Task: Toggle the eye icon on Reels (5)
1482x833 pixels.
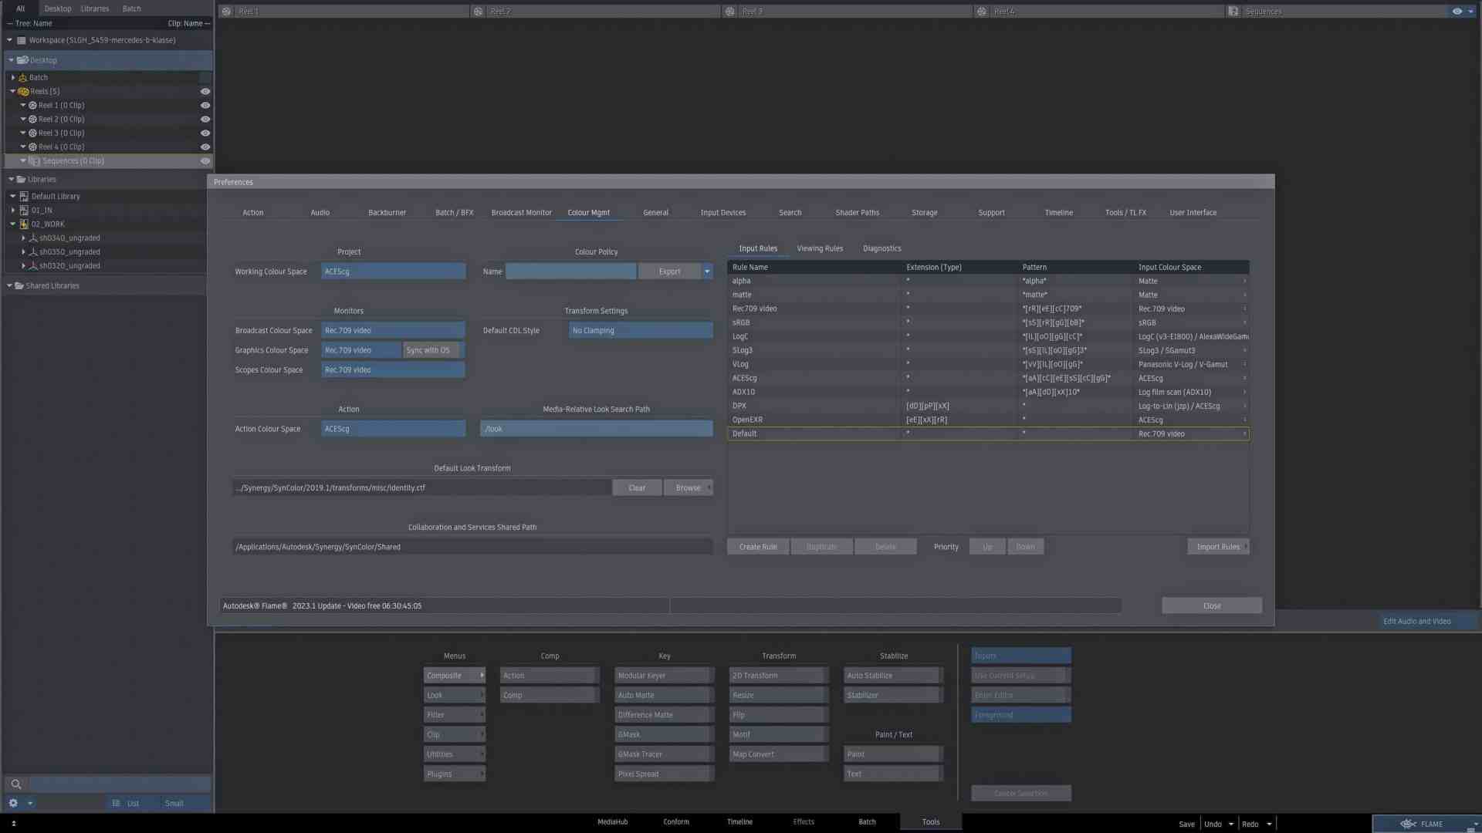Action: 205,91
